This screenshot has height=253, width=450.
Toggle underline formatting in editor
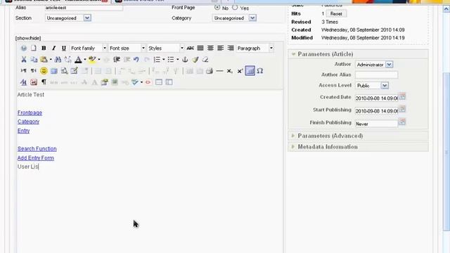coord(64,48)
